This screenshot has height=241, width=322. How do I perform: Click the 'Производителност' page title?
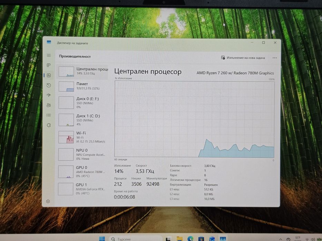click(x=75, y=56)
